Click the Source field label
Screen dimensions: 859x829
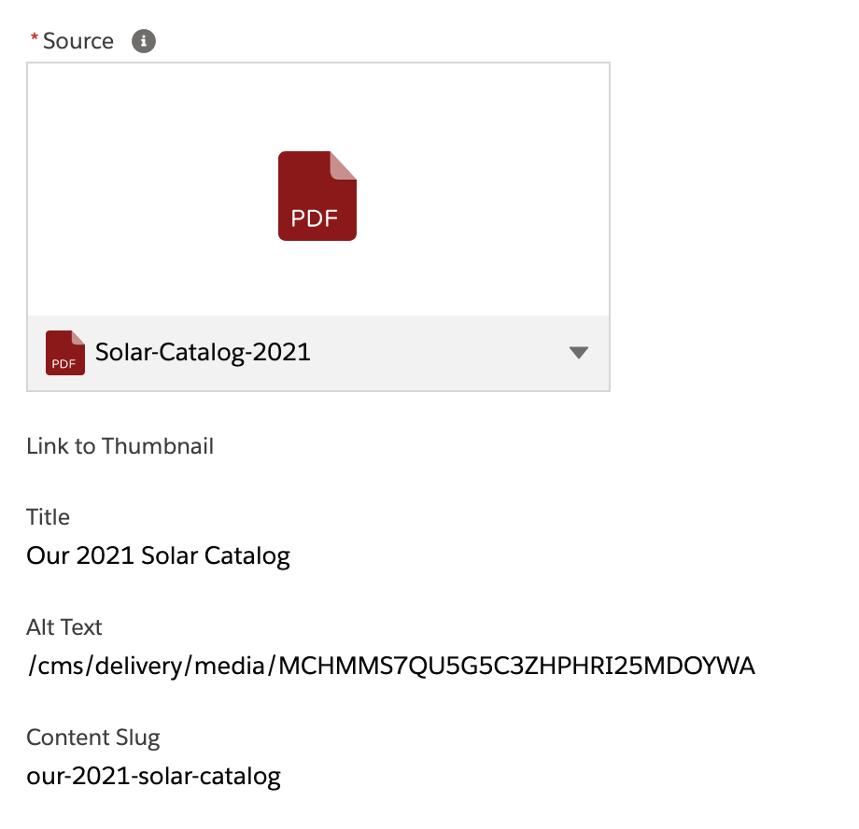(x=78, y=41)
